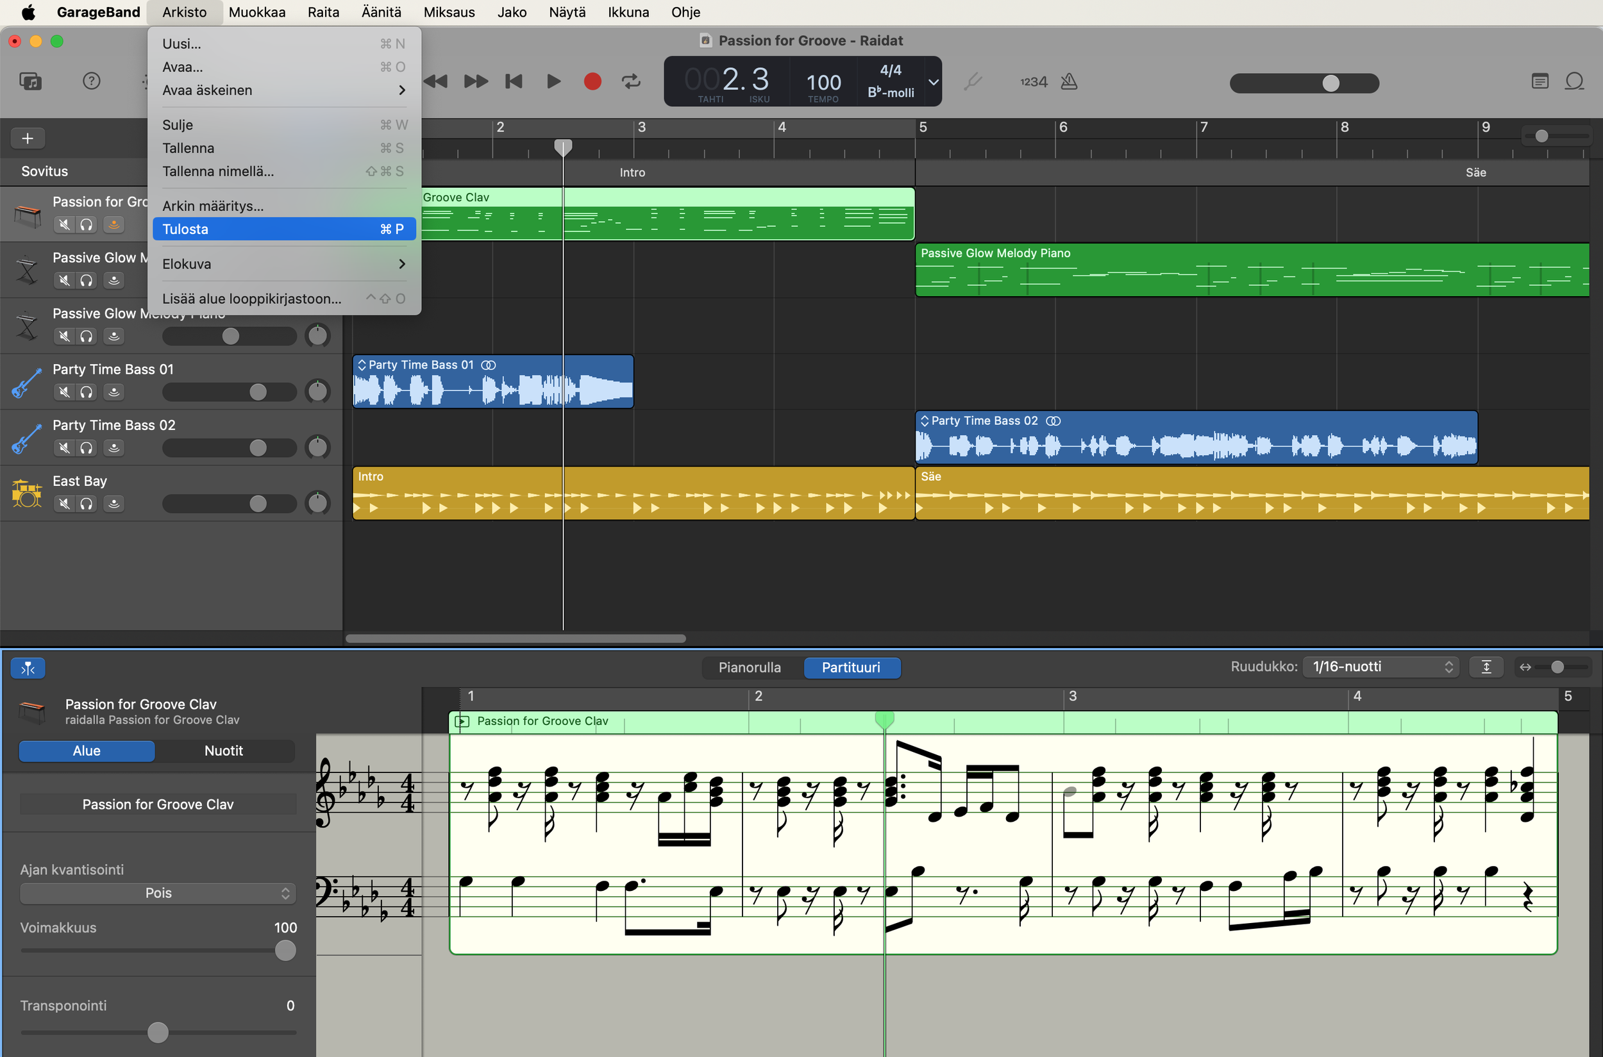
Task: Click the add track plus button
Action: [x=28, y=138]
